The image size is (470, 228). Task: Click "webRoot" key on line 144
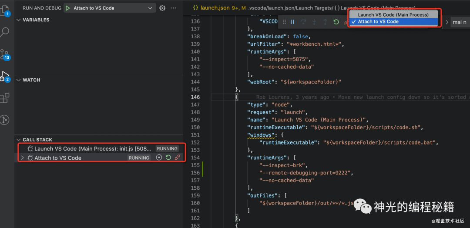261,82
